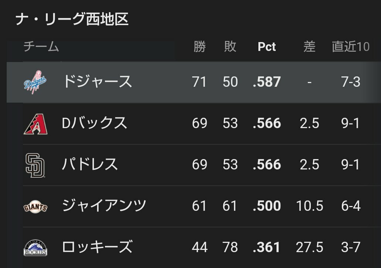Image resolution: width=381 pixels, height=268 pixels.
Task: Select the パドレス team name
Action: [90, 164]
